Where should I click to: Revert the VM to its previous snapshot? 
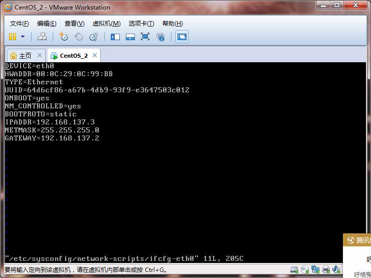coord(79,37)
